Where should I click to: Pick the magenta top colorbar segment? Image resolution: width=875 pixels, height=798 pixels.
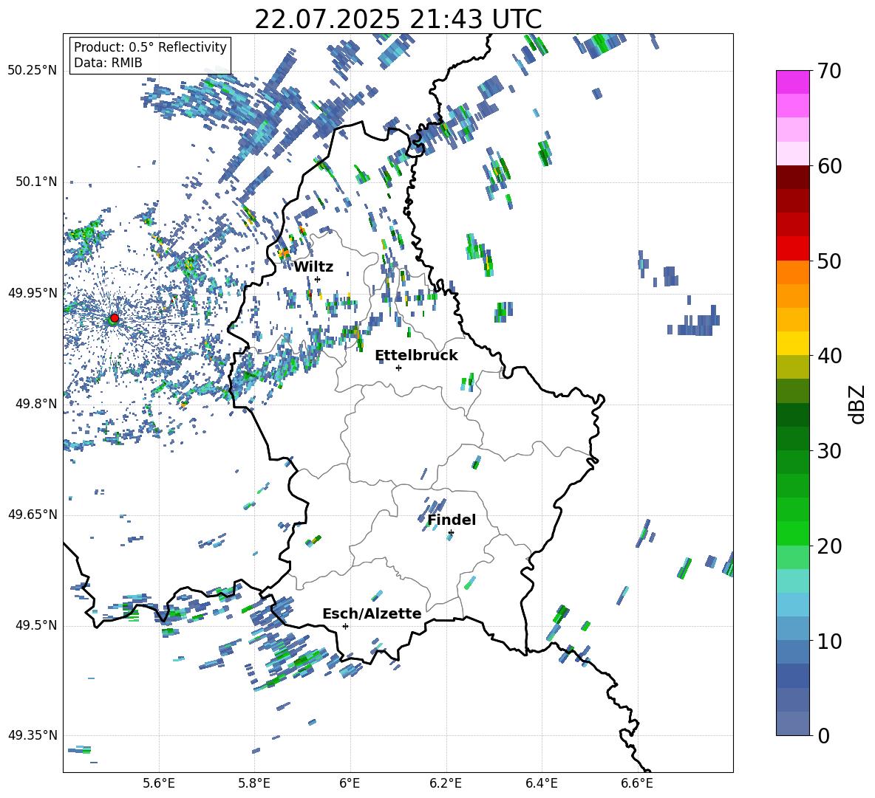(793, 83)
